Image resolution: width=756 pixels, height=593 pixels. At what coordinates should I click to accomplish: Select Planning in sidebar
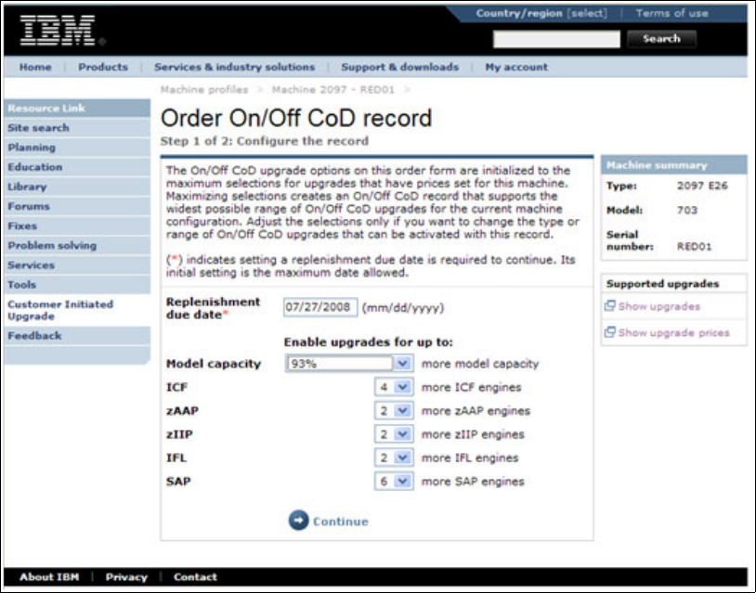(77, 148)
